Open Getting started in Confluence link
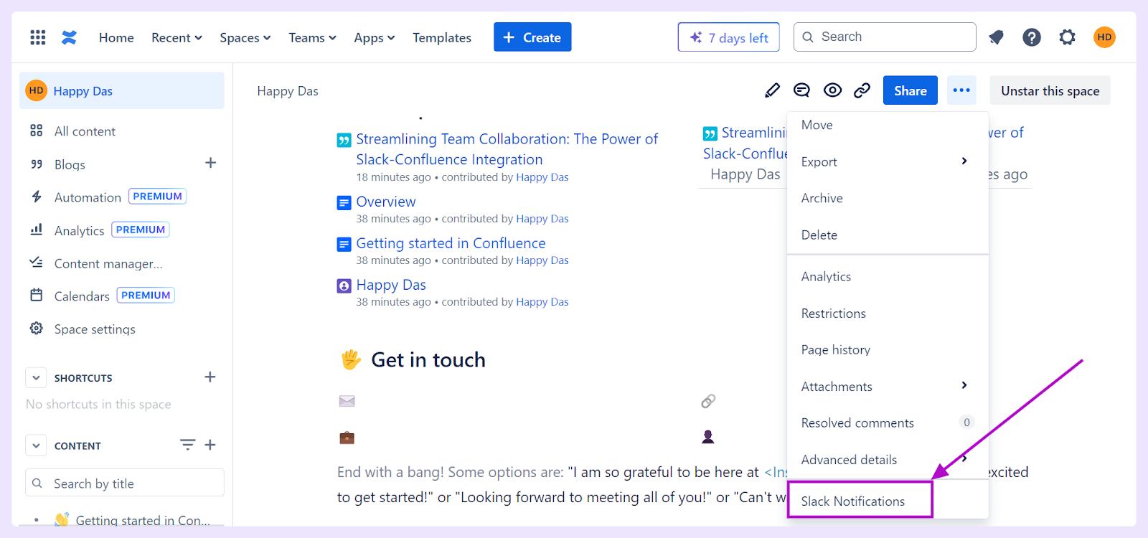 click(x=451, y=243)
